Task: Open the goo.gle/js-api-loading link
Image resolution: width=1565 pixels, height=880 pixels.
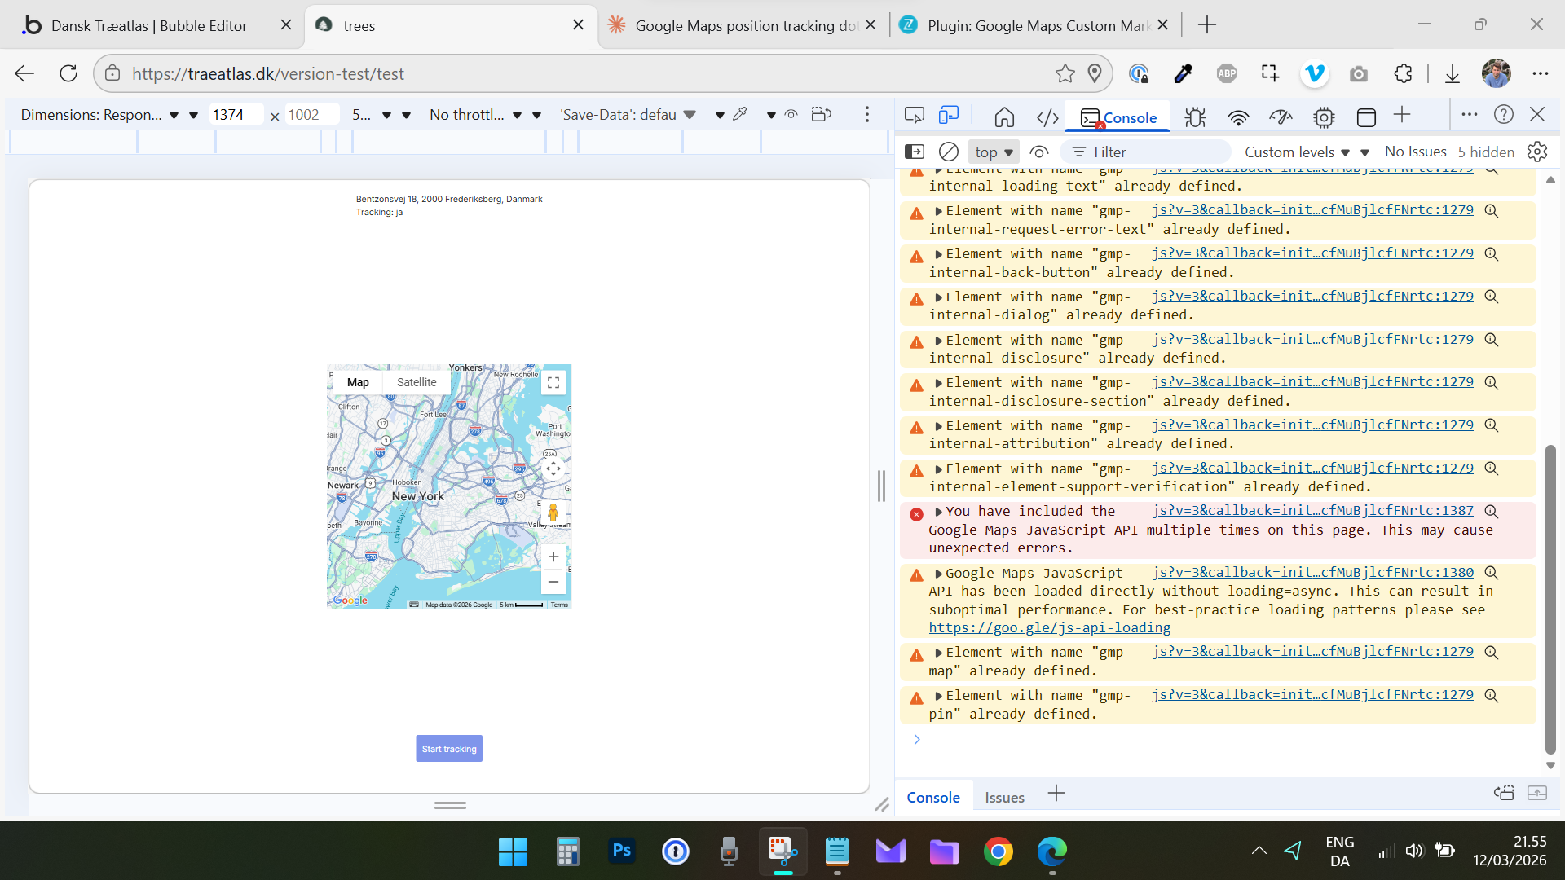Action: click(x=1049, y=628)
